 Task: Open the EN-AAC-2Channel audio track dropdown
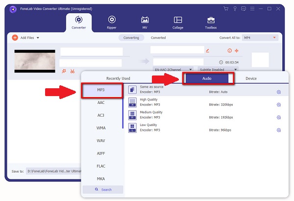click(173, 69)
